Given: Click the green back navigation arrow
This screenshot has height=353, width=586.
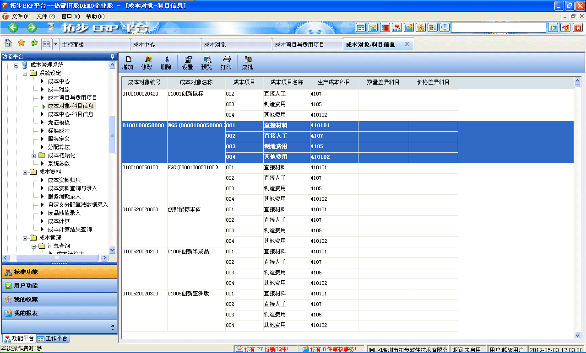Looking at the screenshot, I should click(12, 27).
